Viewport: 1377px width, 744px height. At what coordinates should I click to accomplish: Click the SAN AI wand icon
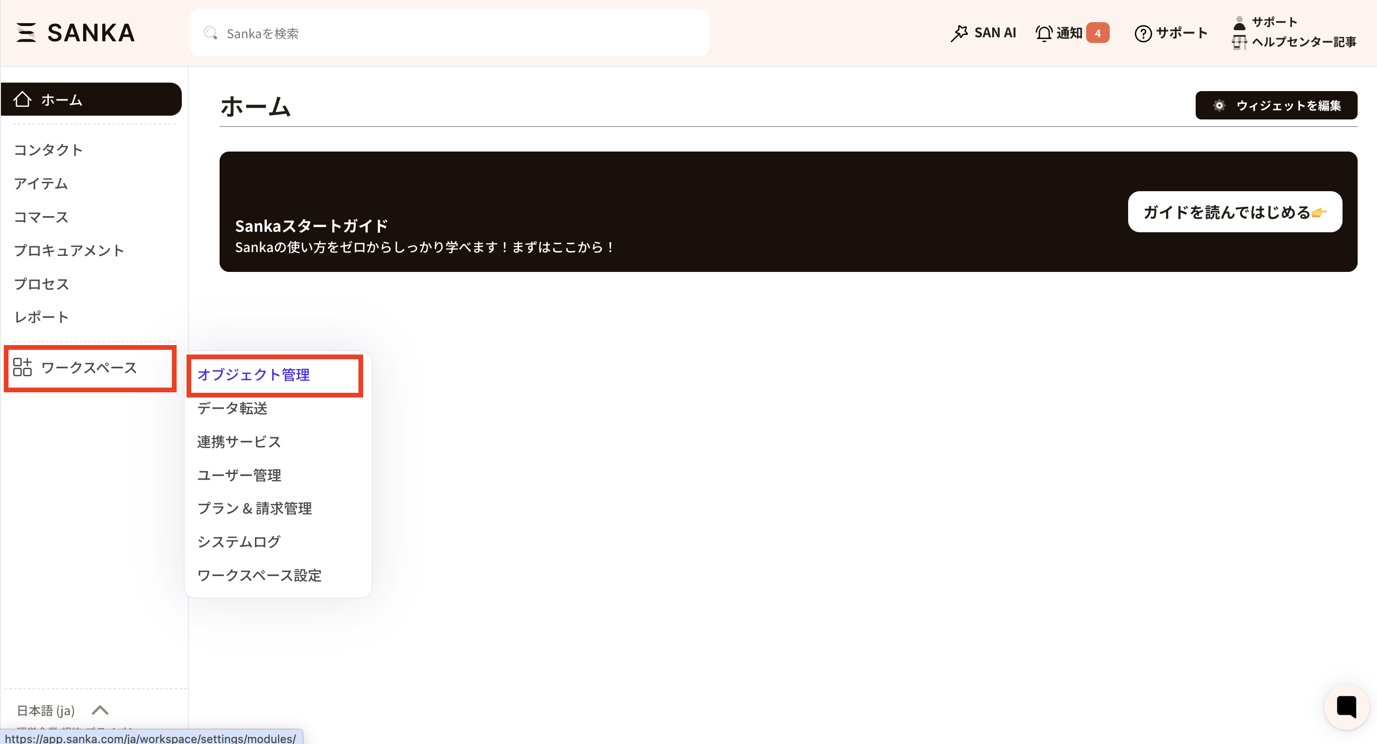[959, 33]
